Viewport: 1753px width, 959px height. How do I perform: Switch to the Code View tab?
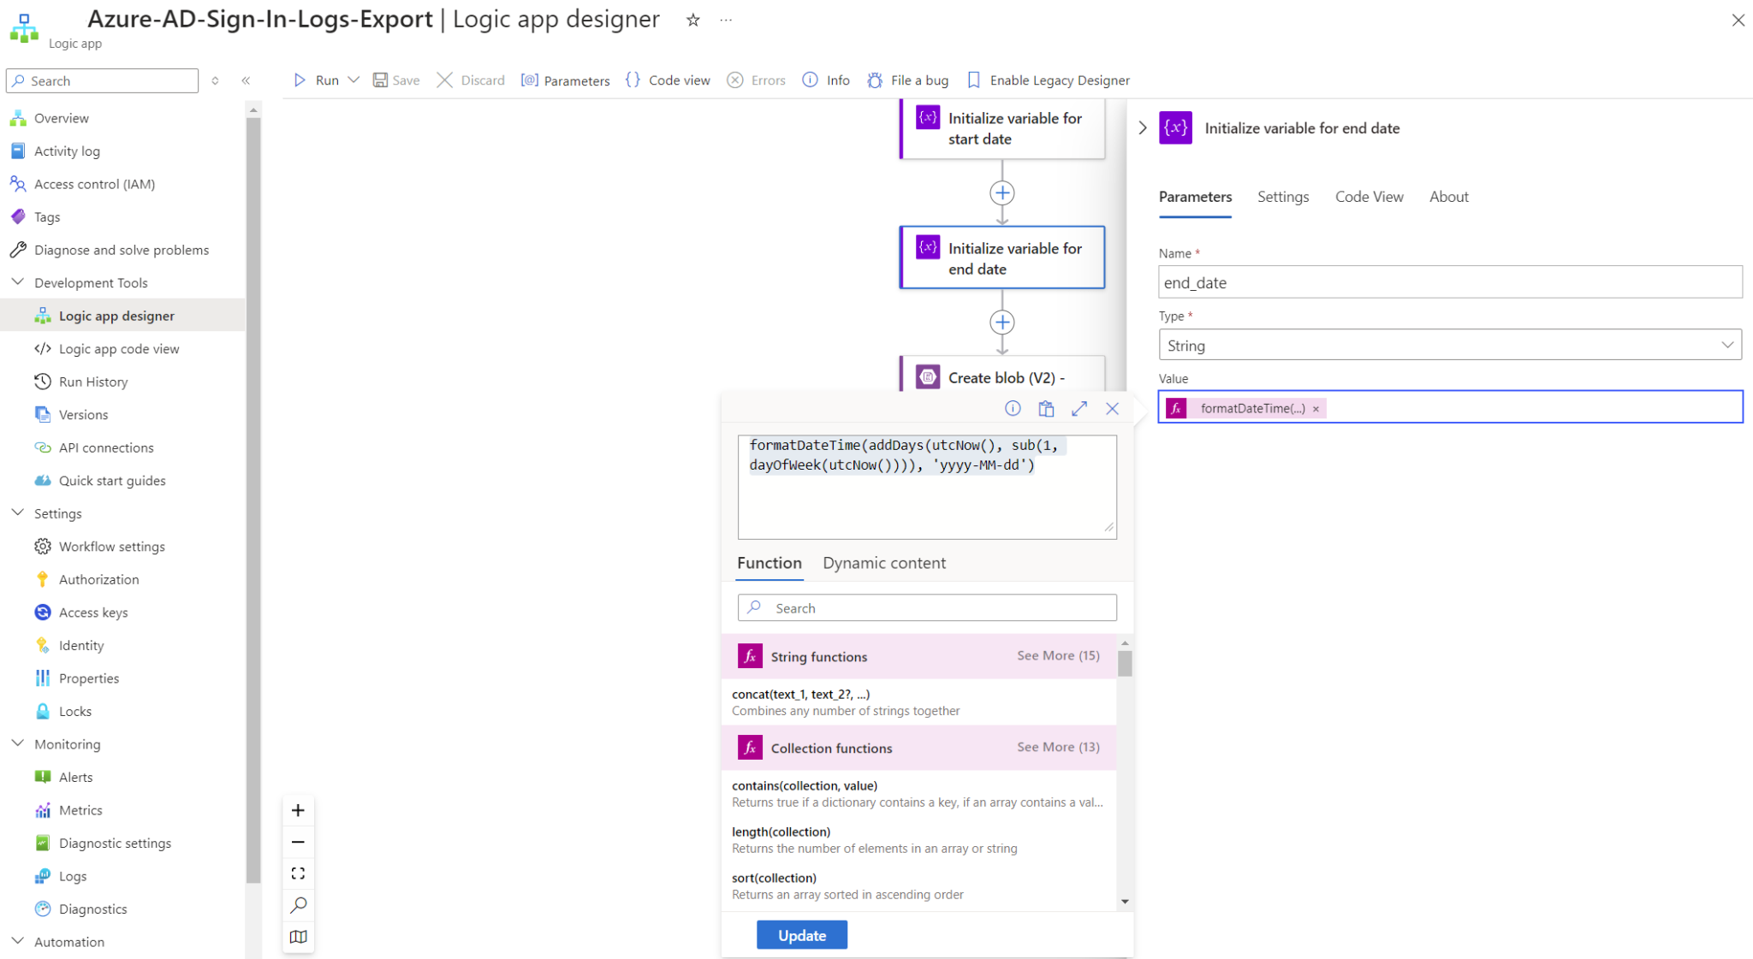(1369, 197)
